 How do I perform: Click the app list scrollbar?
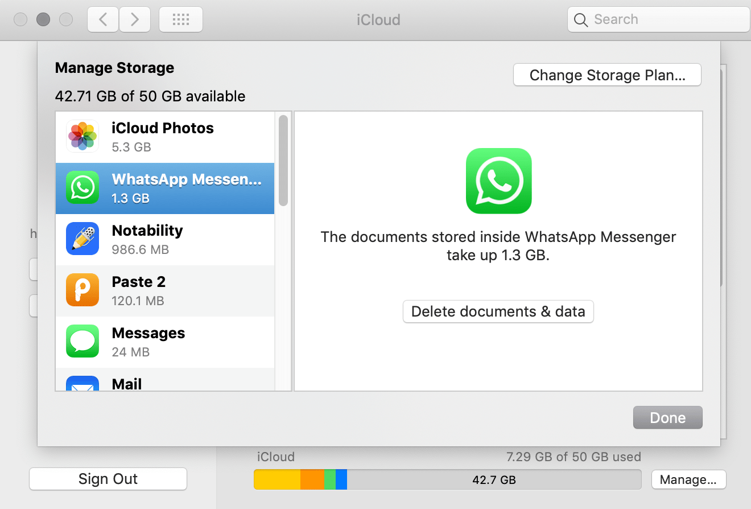click(283, 162)
